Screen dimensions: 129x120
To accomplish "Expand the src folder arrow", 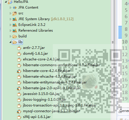I will pos(10,13).
